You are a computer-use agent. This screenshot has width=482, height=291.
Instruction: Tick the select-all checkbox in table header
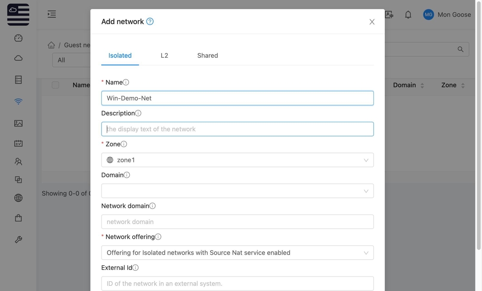(56, 85)
